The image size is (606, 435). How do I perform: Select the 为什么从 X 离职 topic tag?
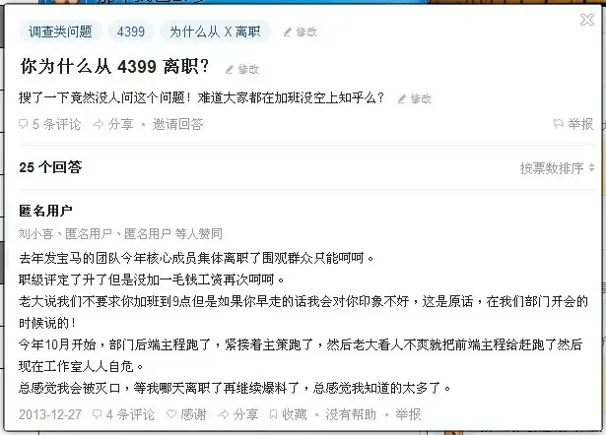click(215, 31)
